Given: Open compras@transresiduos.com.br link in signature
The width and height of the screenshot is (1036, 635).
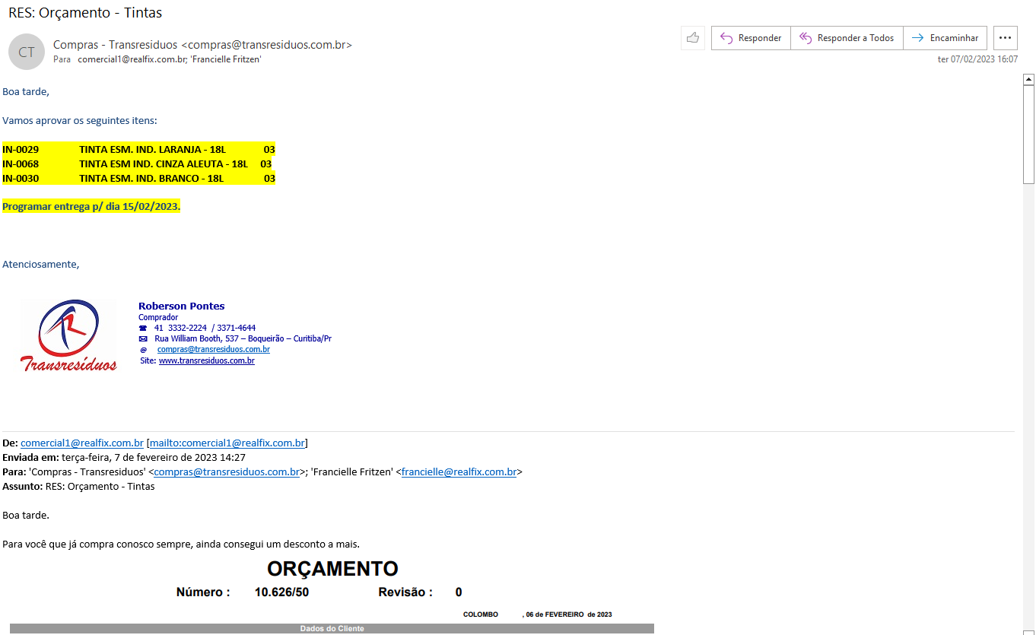Looking at the screenshot, I should point(213,349).
